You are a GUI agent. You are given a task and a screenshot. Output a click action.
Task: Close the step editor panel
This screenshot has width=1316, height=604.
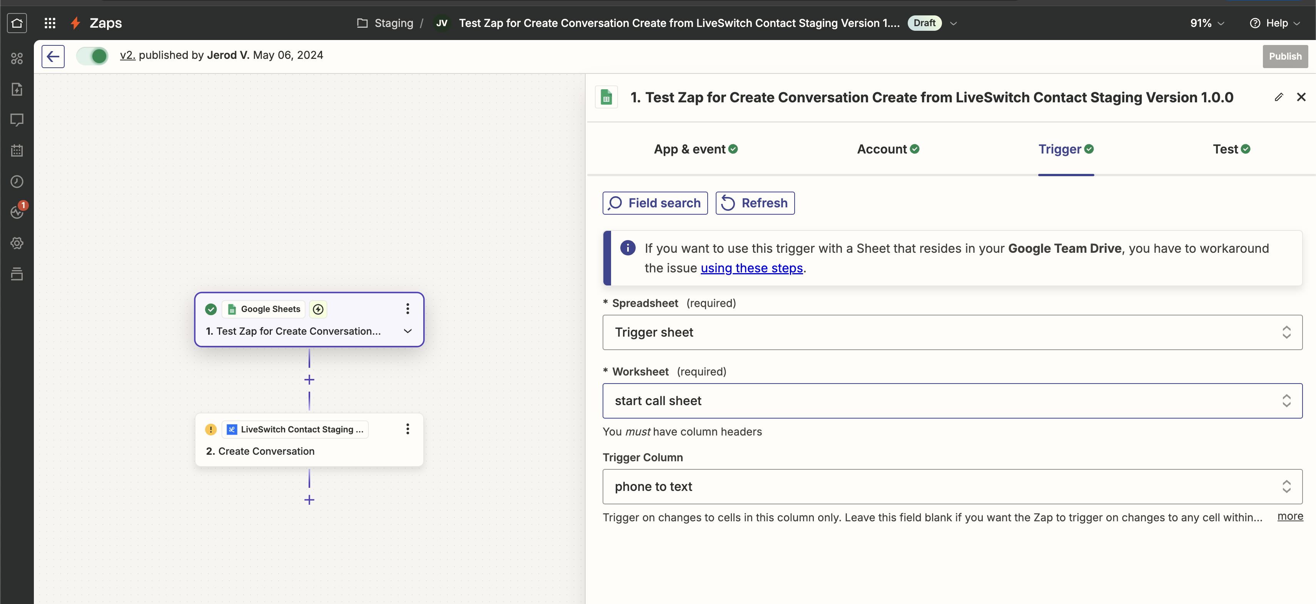[x=1301, y=97]
